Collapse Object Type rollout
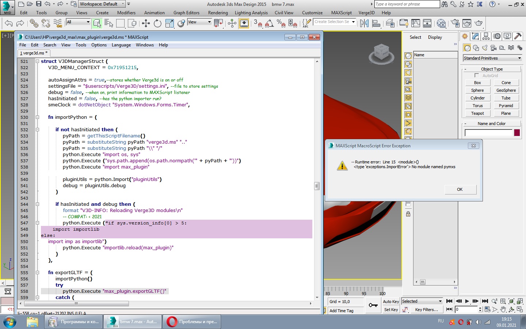Image resolution: width=526 pixels, height=329 pixels. (x=492, y=69)
